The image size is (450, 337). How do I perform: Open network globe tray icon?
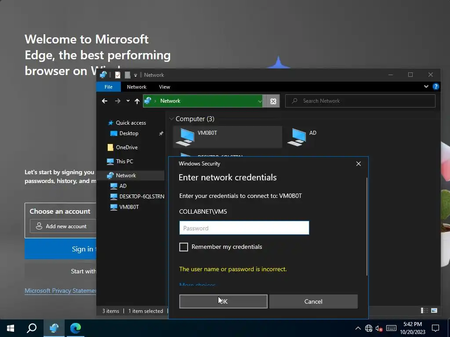pyautogui.click(x=369, y=328)
